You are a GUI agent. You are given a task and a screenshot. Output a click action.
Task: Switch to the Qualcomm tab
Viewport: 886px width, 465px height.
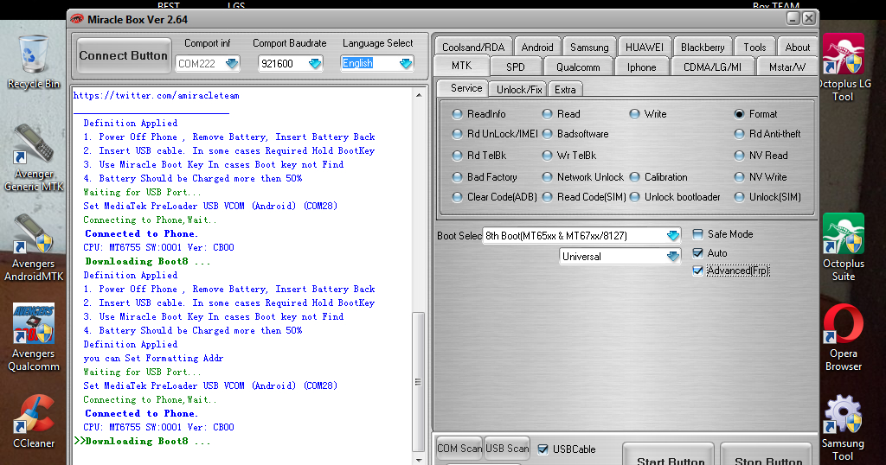(578, 67)
